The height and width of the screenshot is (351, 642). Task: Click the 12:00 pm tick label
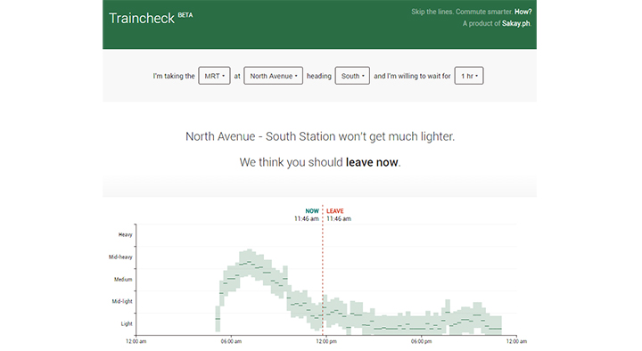pos(326,341)
